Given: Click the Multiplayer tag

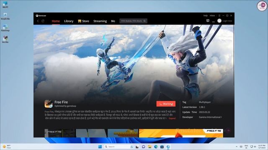Looking at the screenshot, I should (x=205, y=102).
